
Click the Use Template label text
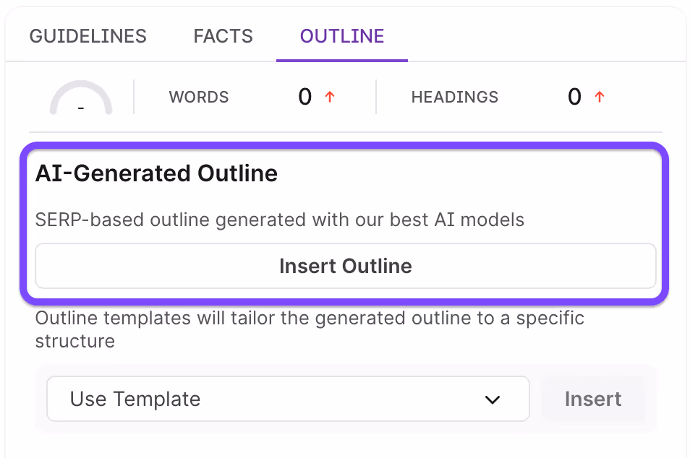(x=135, y=399)
